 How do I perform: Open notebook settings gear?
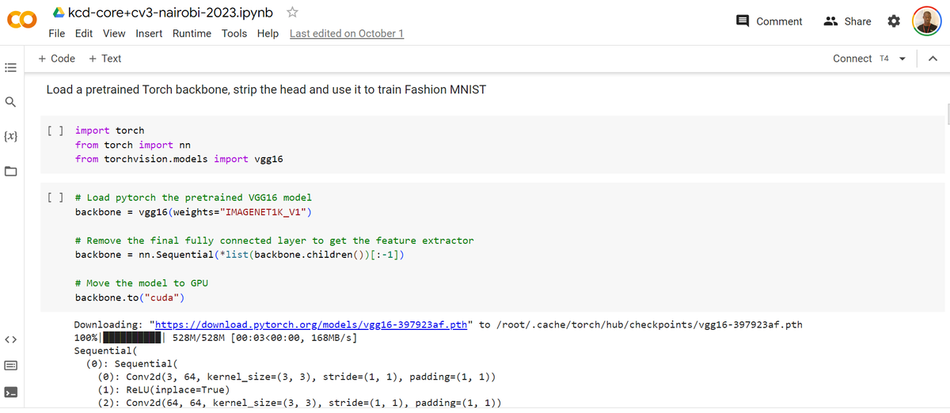pos(894,21)
